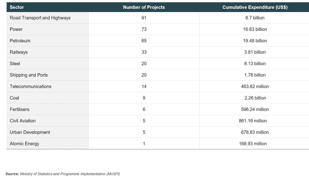Select the Atomic Energy cell
The height and width of the screenshot is (177, 309).
click(24, 144)
